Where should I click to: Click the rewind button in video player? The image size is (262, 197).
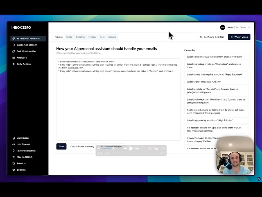pos(125,149)
